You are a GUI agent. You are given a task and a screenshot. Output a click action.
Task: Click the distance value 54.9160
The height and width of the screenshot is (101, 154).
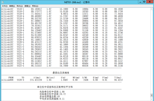click(x=64, y=64)
